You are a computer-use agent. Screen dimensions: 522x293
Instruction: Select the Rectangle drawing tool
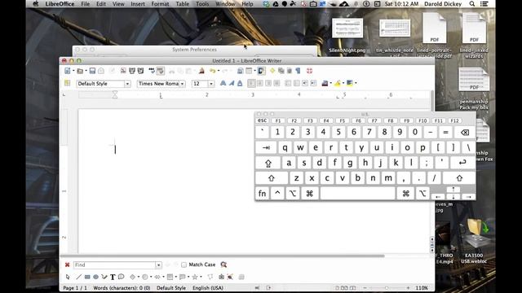click(x=87, y=277)
